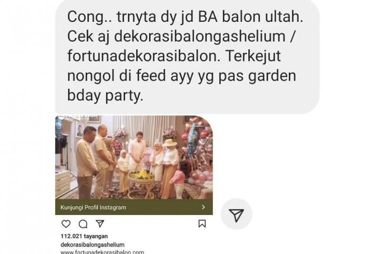Viewport: 387px width, 254px height.
Task: Open the dekorasibalongashelium username below the post
Action: point(92,245)
